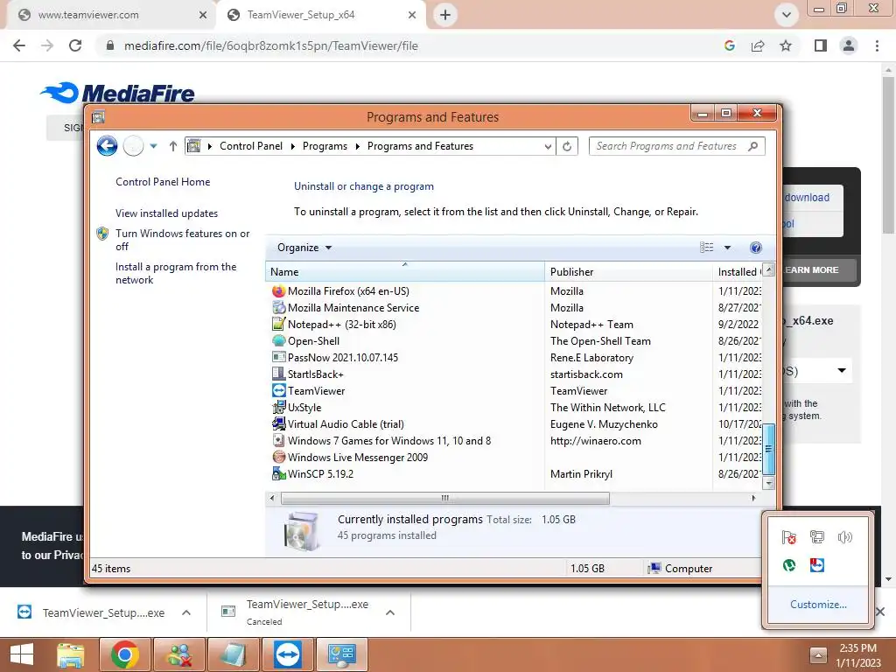Click Chrome's reload page button
Image resolution: width=896 pixels, height=672 pixels.
75,45
